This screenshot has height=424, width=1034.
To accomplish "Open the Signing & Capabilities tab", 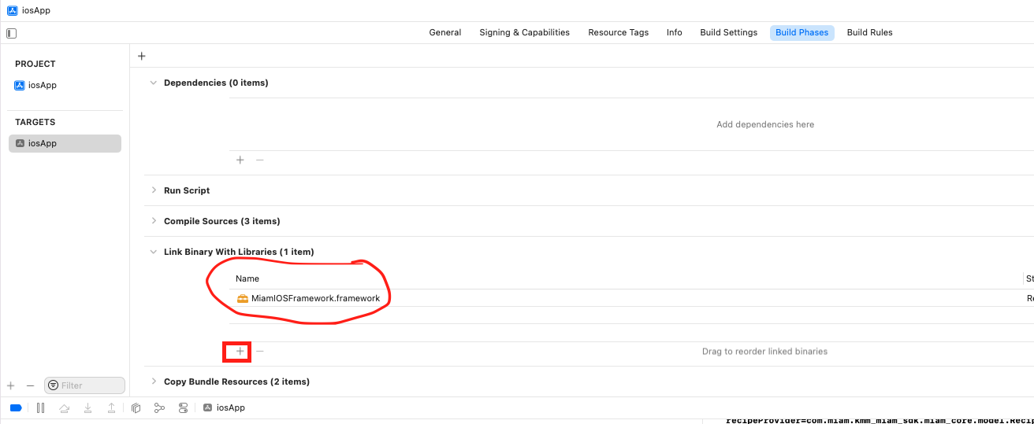I will pos(524,32).
